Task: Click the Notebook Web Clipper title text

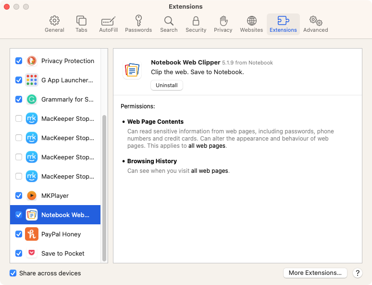Action: tap(186, 62)
